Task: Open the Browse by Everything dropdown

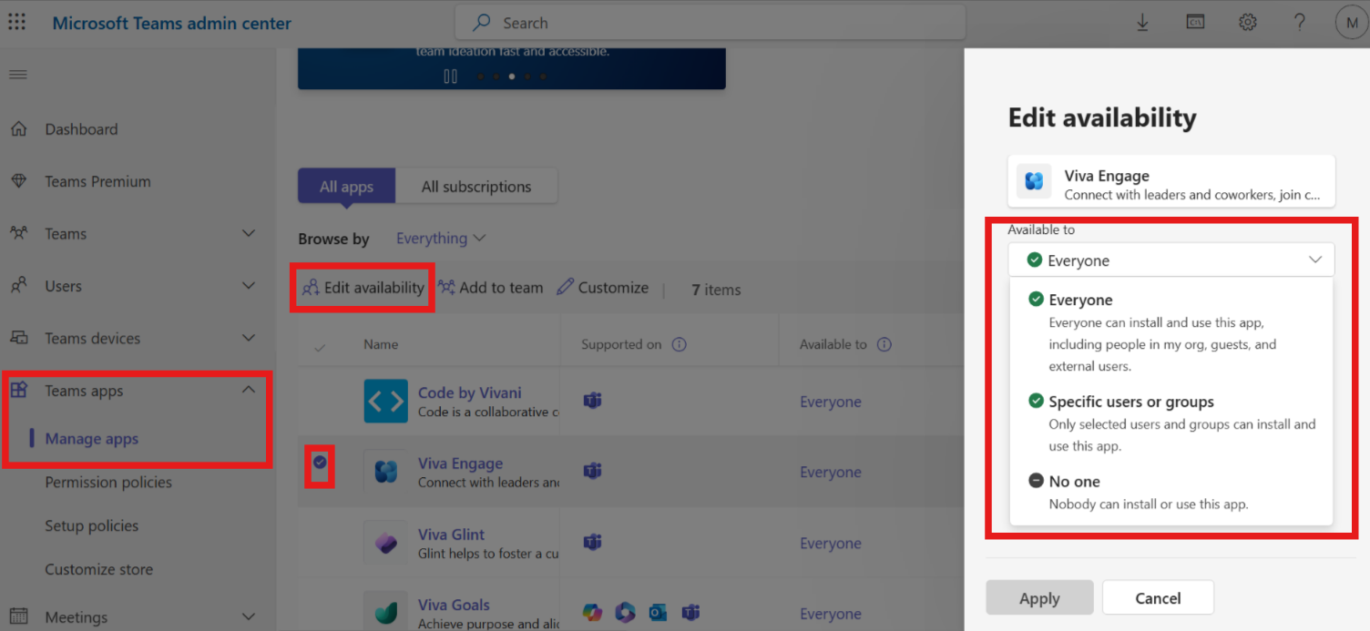Action: 441,239
